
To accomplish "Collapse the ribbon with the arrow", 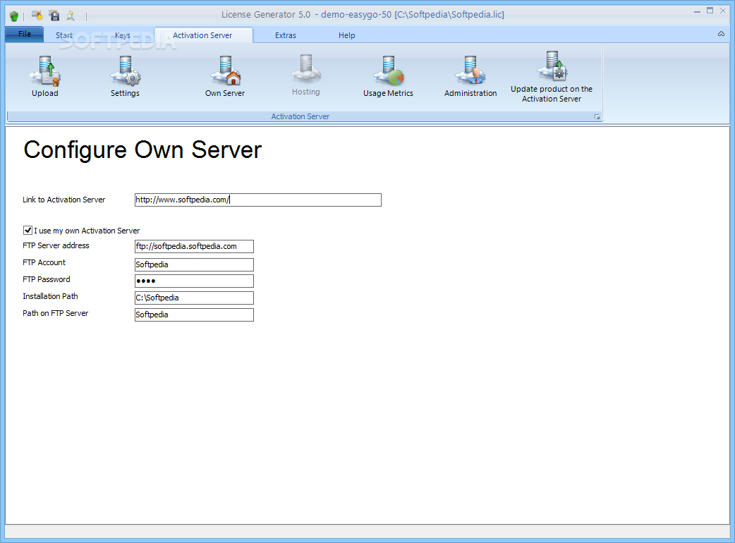I will click(x=721, y=34).
